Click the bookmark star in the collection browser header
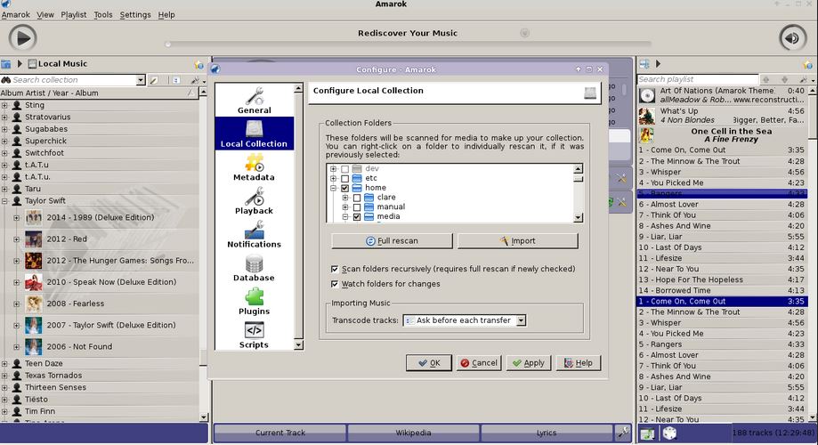The image size is (818, 445). (x=198, y=64)
